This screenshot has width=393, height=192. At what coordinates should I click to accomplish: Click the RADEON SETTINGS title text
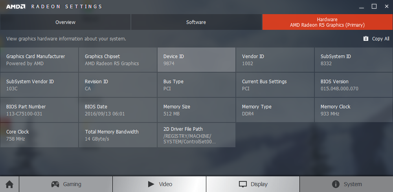(66, 7)
